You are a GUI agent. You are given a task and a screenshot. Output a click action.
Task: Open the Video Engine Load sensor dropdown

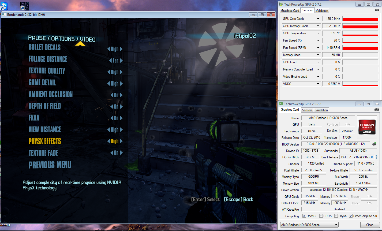pyautogui.click(x=318, y=77)
